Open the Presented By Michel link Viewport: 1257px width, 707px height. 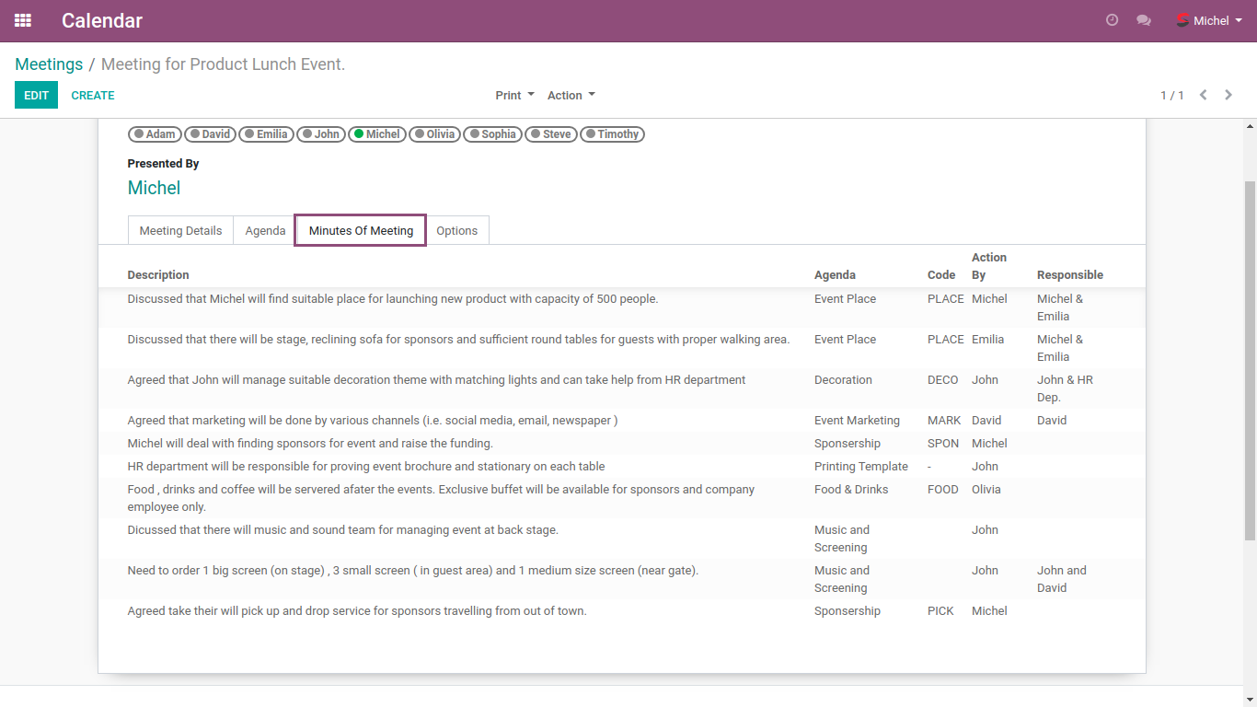click(x=154, y=188)
